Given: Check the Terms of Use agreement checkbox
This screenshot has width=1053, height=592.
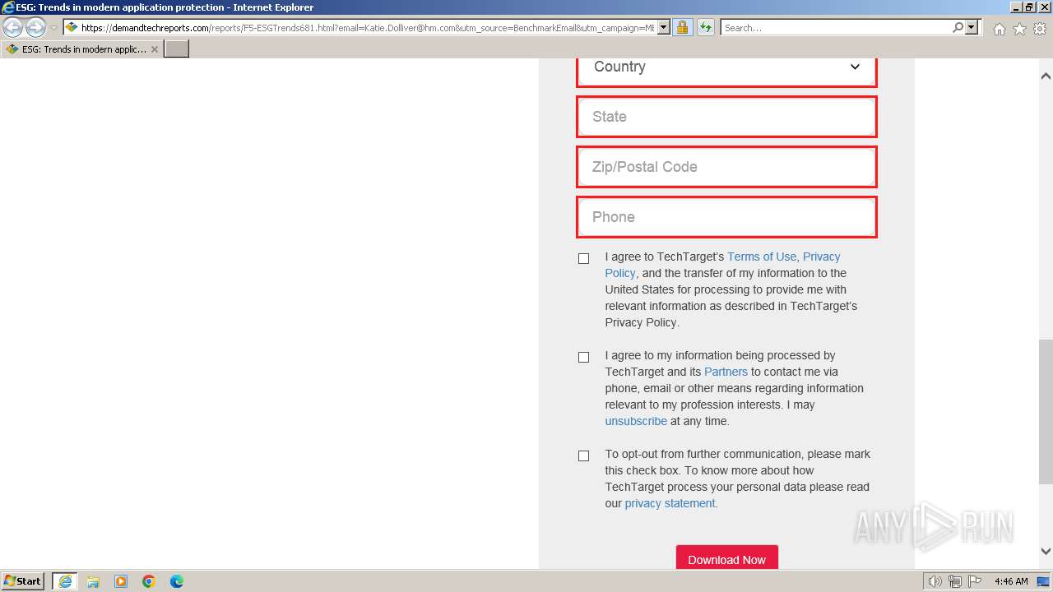Looking at the screenshot, I should click(584, 258).
